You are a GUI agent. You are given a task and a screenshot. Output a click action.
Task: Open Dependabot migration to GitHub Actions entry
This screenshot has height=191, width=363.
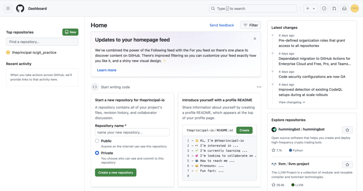[315, 61]
